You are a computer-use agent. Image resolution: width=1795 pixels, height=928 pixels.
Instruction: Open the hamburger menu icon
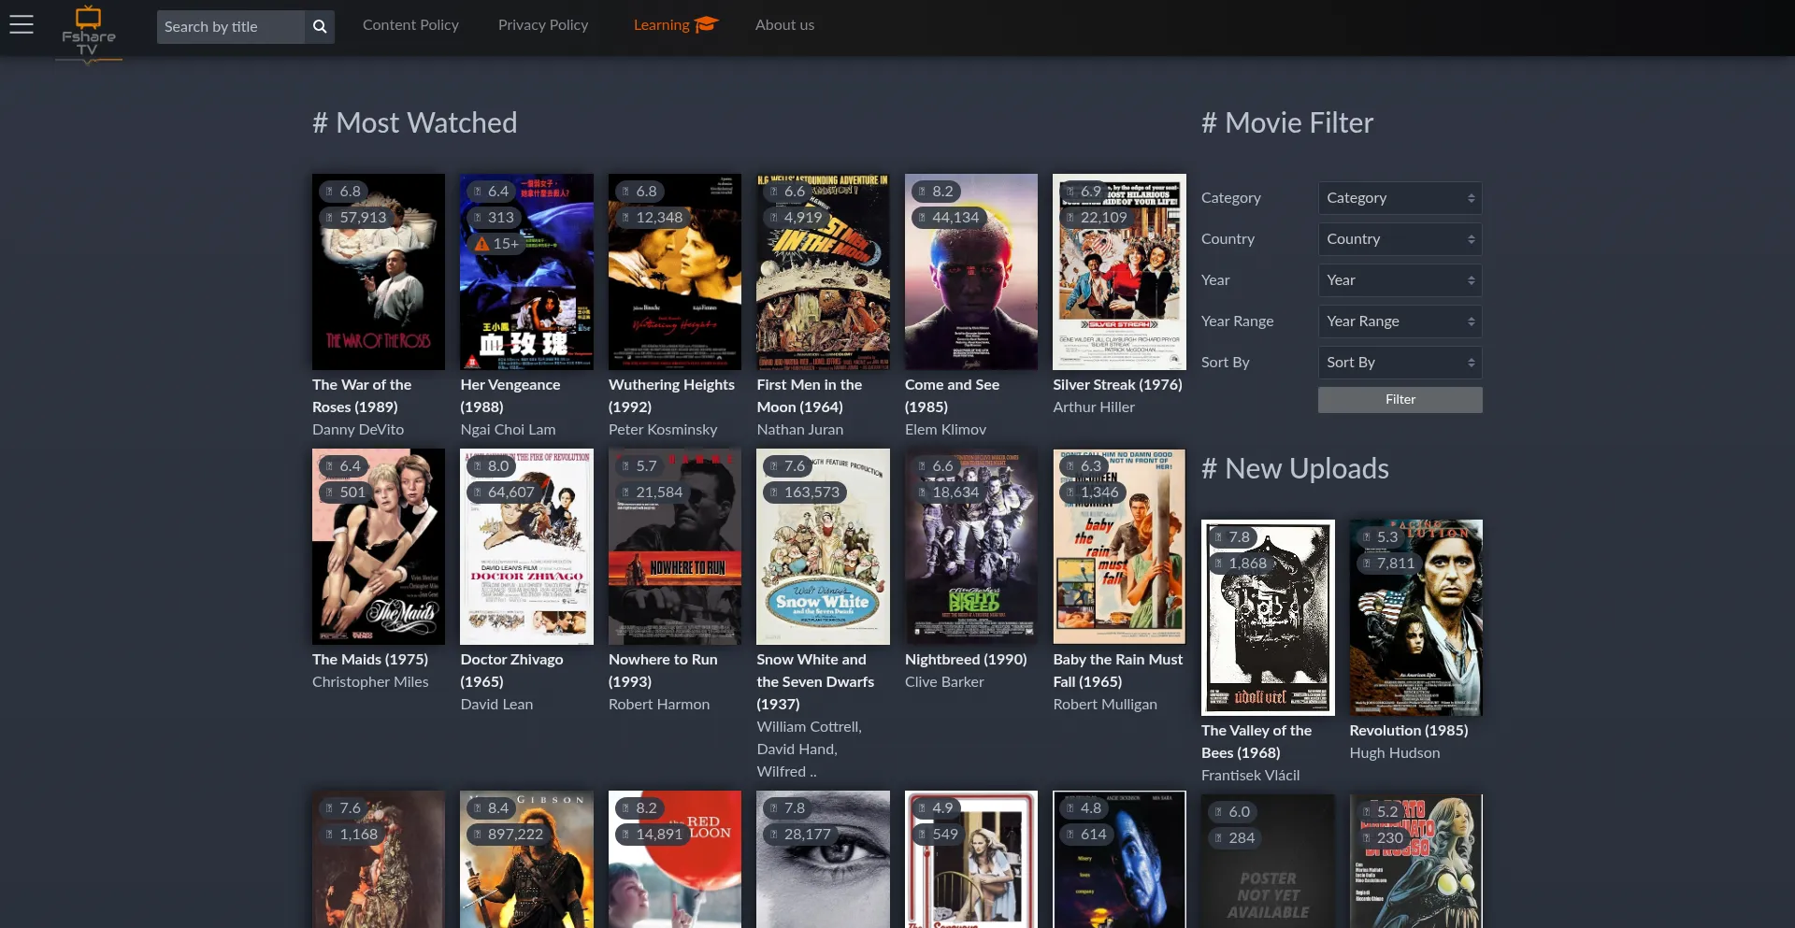tap(22, 25)
